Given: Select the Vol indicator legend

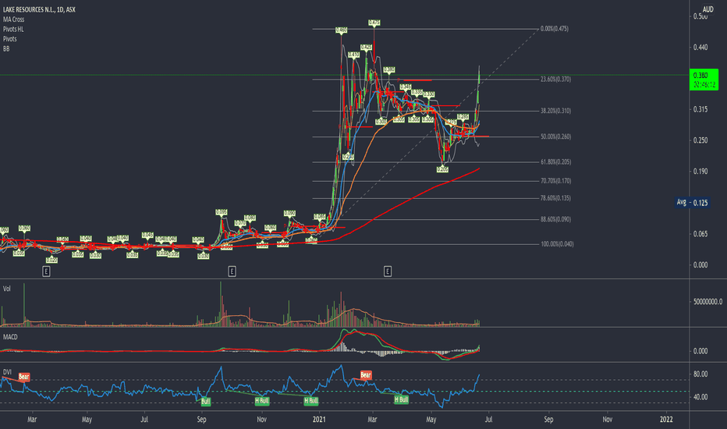Looking at the screenshot, I should (6, 289).
